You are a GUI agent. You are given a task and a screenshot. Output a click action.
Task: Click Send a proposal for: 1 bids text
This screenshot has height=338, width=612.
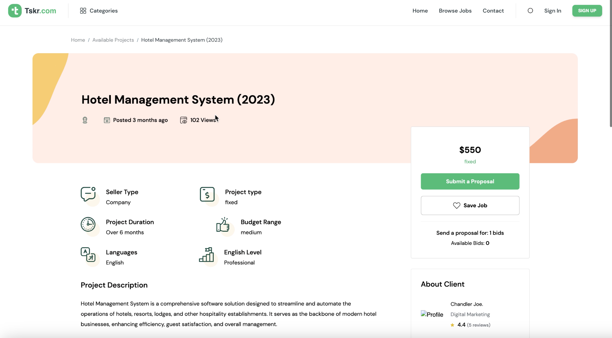(470, 233)
